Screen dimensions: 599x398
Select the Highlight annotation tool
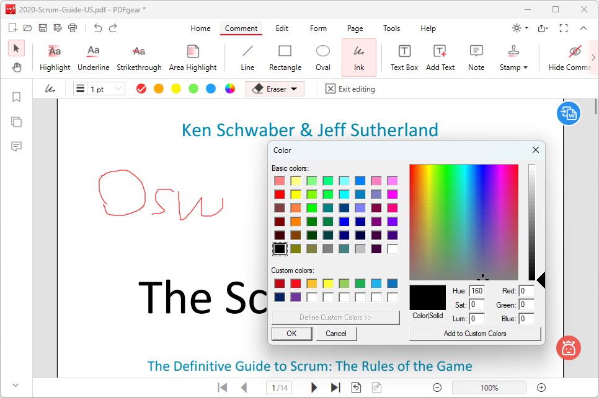pos(55,58)
